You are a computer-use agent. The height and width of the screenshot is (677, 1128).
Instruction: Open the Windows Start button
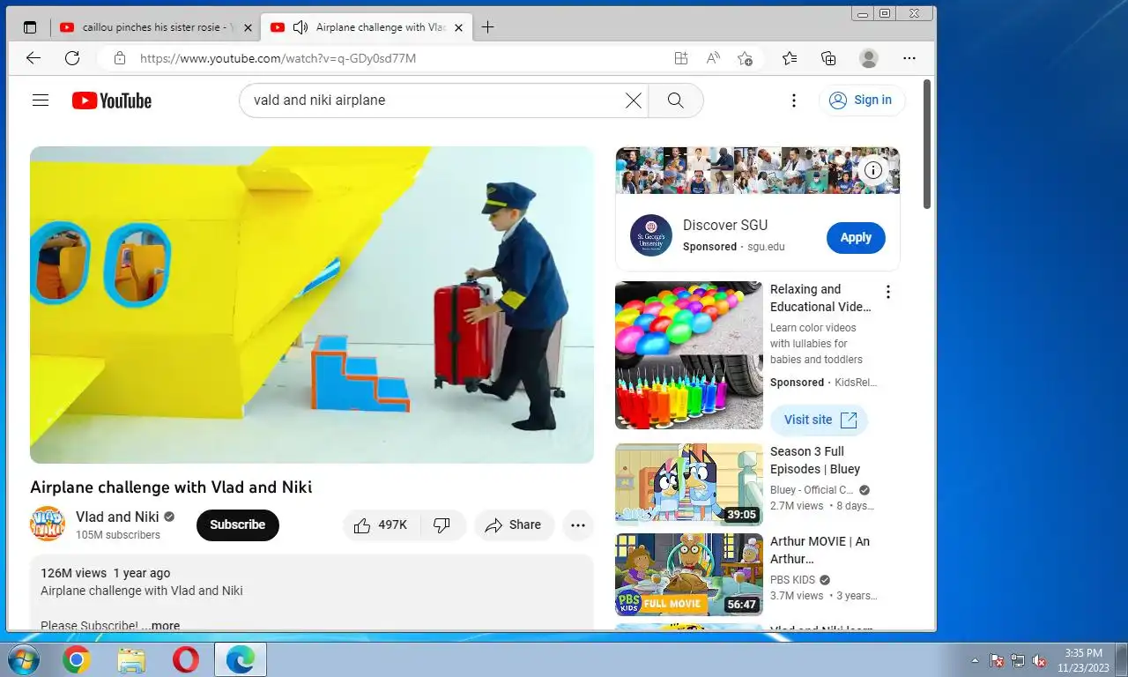tap(22, 659)
